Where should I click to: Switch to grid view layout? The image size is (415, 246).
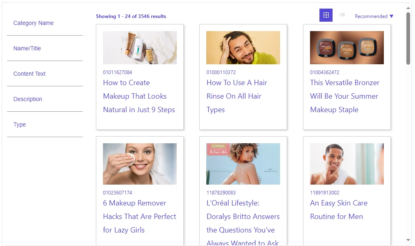click(x=326, y=15)
